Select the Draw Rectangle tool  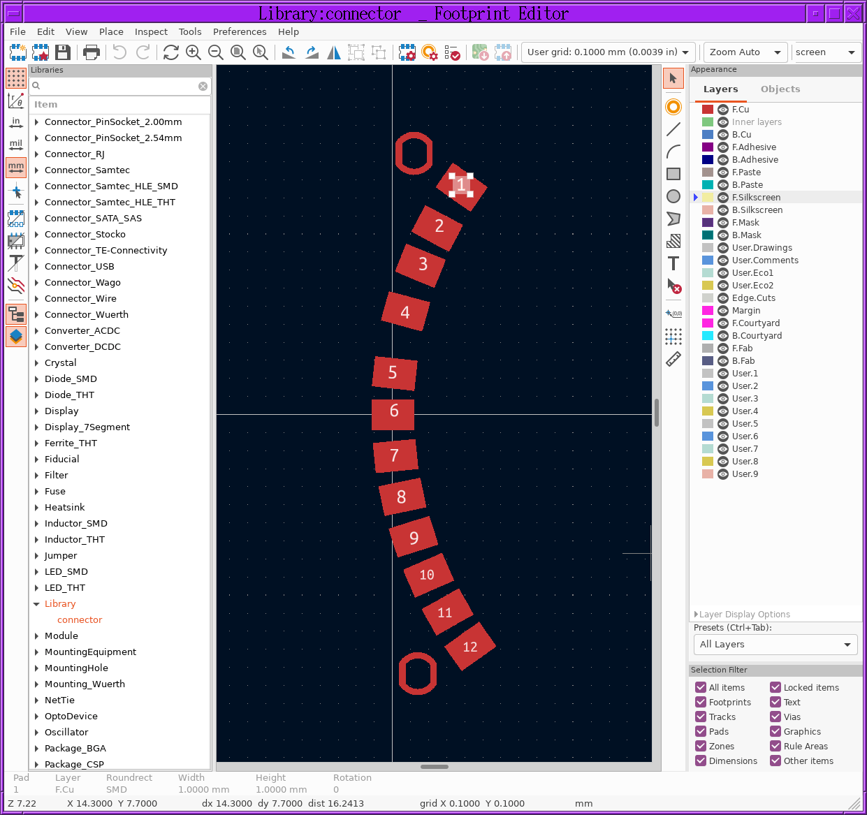(673, 172)
